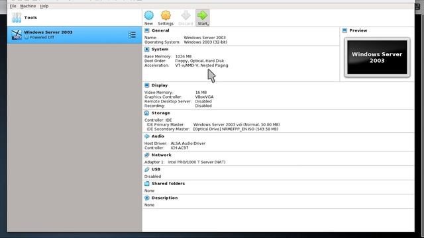Screen dimensions: 424x238
Task: Click the Remote Desktop Server Disabled value
Action: [203, 101]
